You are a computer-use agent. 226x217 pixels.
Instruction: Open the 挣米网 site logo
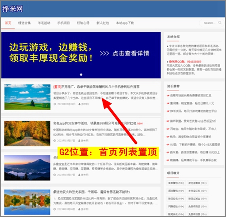pos(12,9)
